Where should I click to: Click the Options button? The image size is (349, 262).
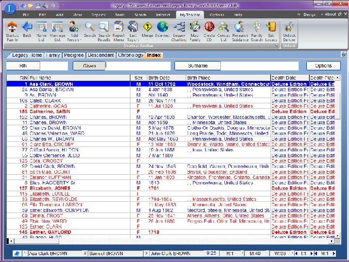click(x=323, y=65)
